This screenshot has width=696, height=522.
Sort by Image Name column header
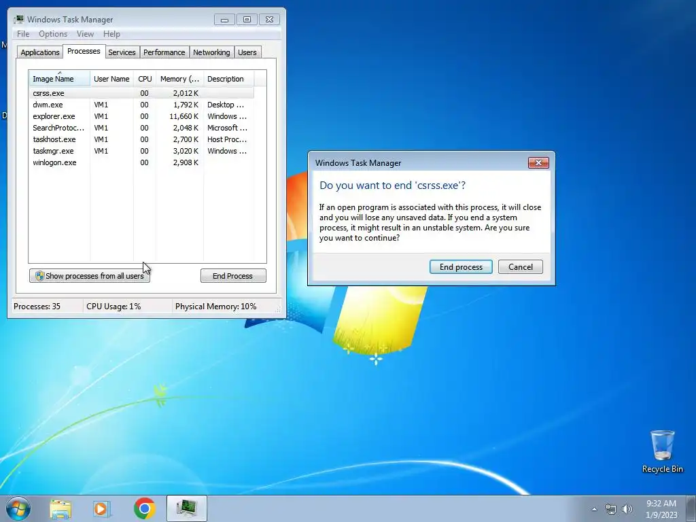click(x=60, y=79)
